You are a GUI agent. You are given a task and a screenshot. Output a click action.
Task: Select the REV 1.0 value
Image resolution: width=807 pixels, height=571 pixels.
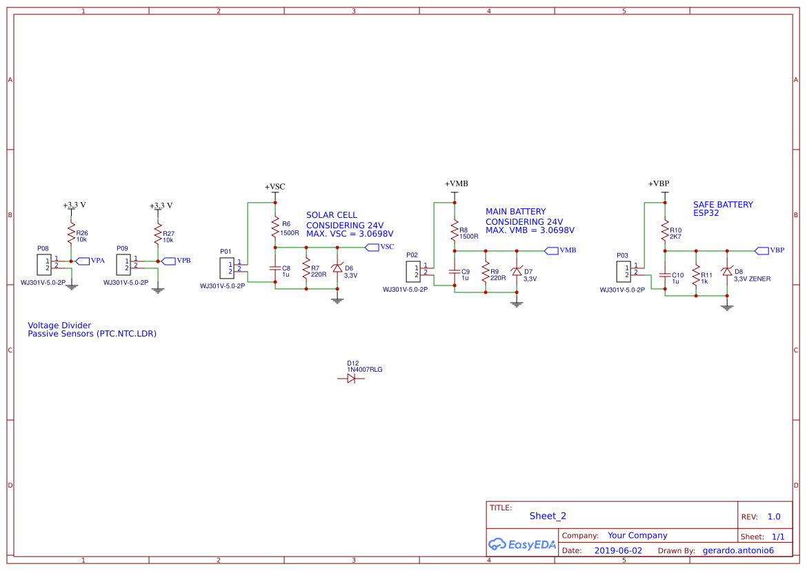tap(773, 517)
